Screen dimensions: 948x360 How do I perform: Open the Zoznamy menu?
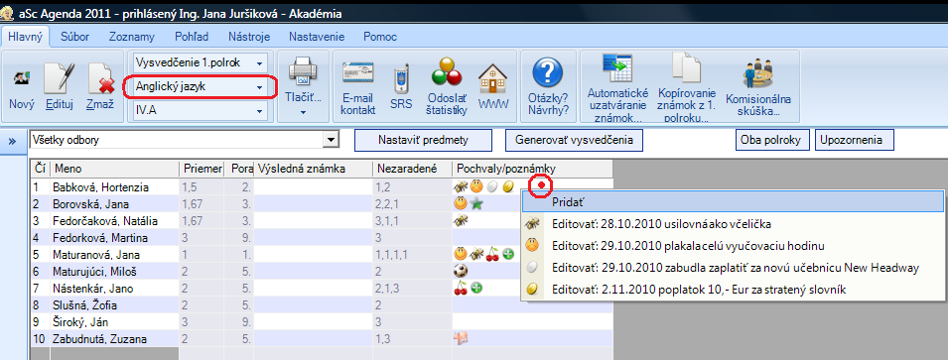point(132,37)
